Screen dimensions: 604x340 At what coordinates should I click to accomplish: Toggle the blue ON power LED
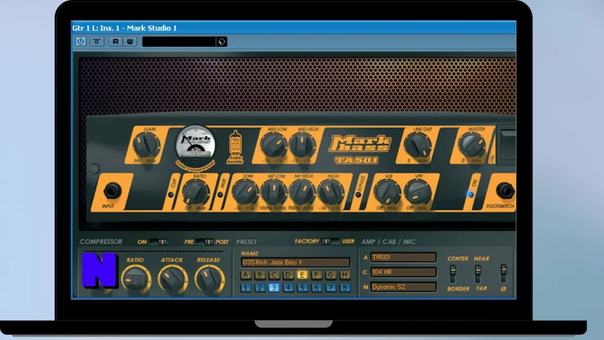tap(470, 194)
